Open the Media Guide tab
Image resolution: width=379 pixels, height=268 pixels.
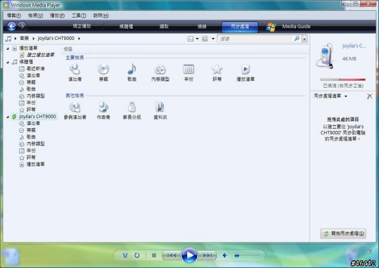coord(296,27)
